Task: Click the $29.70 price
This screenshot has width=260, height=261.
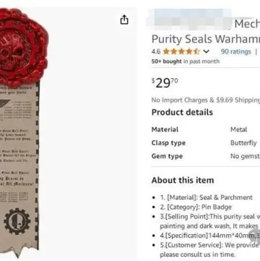Action: pyautogui.click(x=165, y=83)
